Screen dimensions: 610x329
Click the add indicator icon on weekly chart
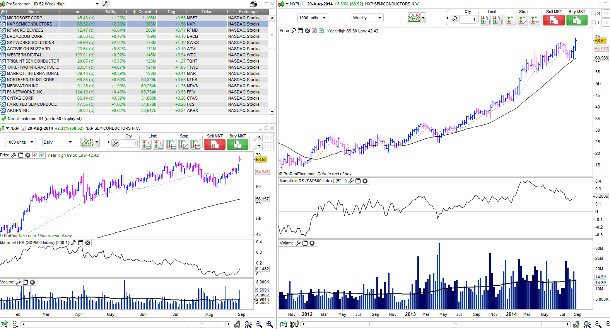[414, 18]
